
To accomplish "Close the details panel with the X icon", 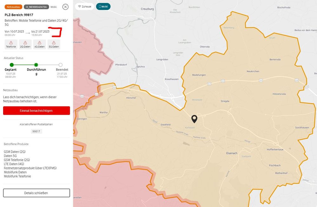I will [x=65, y=7].
